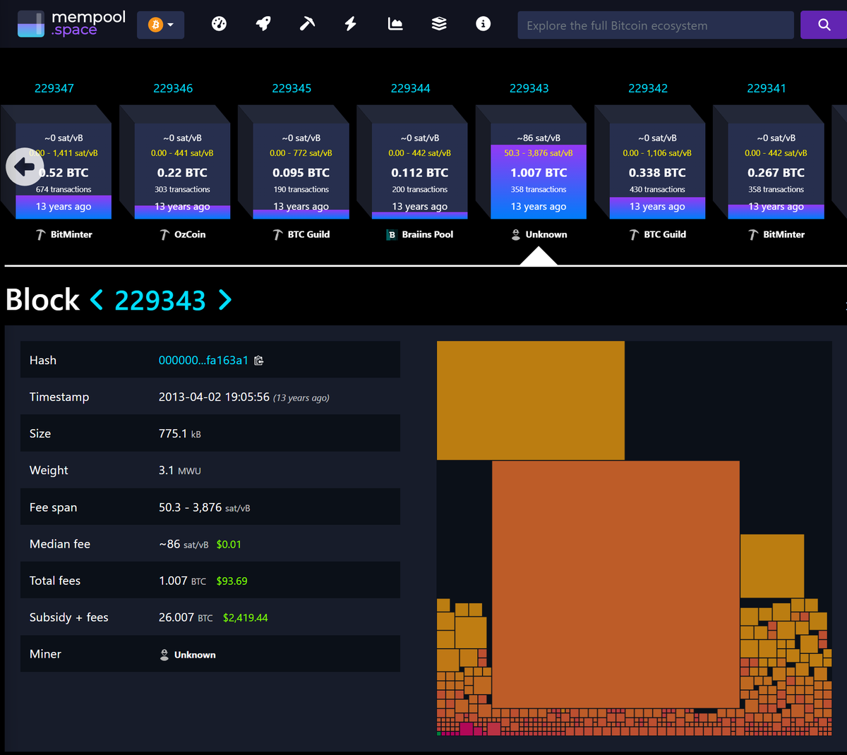Select the 0.267 BTC block cube

(x=776, y=171)
